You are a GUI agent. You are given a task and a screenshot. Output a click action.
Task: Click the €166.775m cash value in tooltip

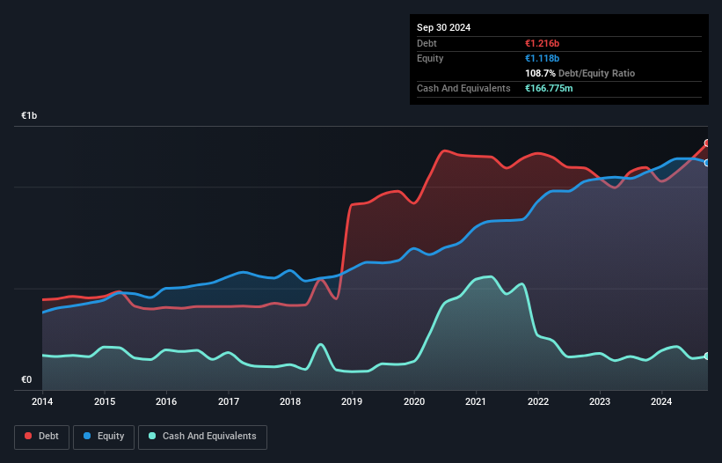point(549,88)
